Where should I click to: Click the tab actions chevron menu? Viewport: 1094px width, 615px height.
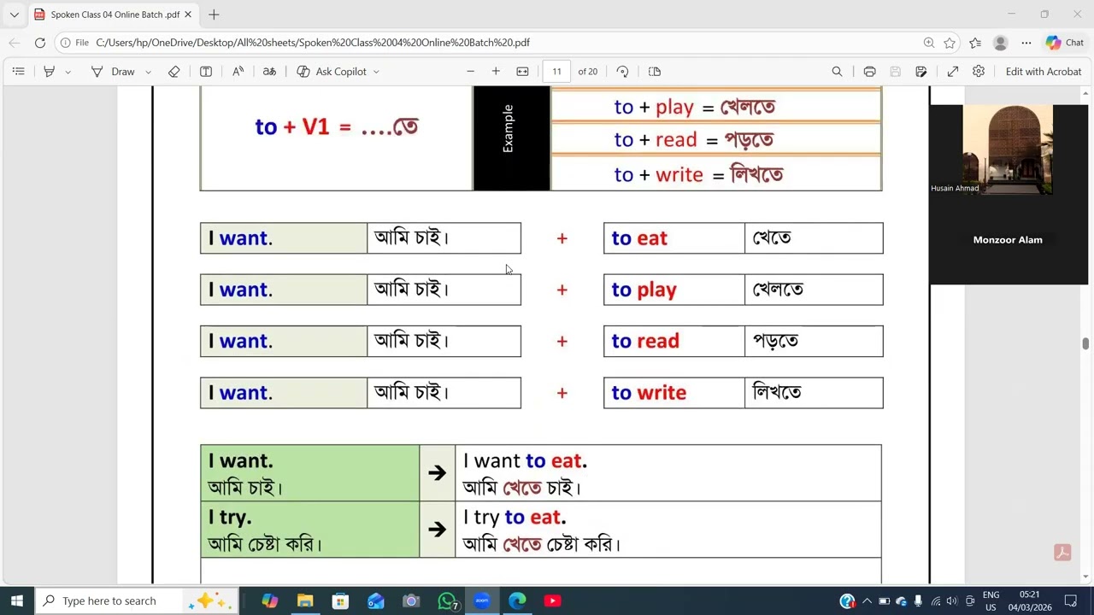pos(14,15)
